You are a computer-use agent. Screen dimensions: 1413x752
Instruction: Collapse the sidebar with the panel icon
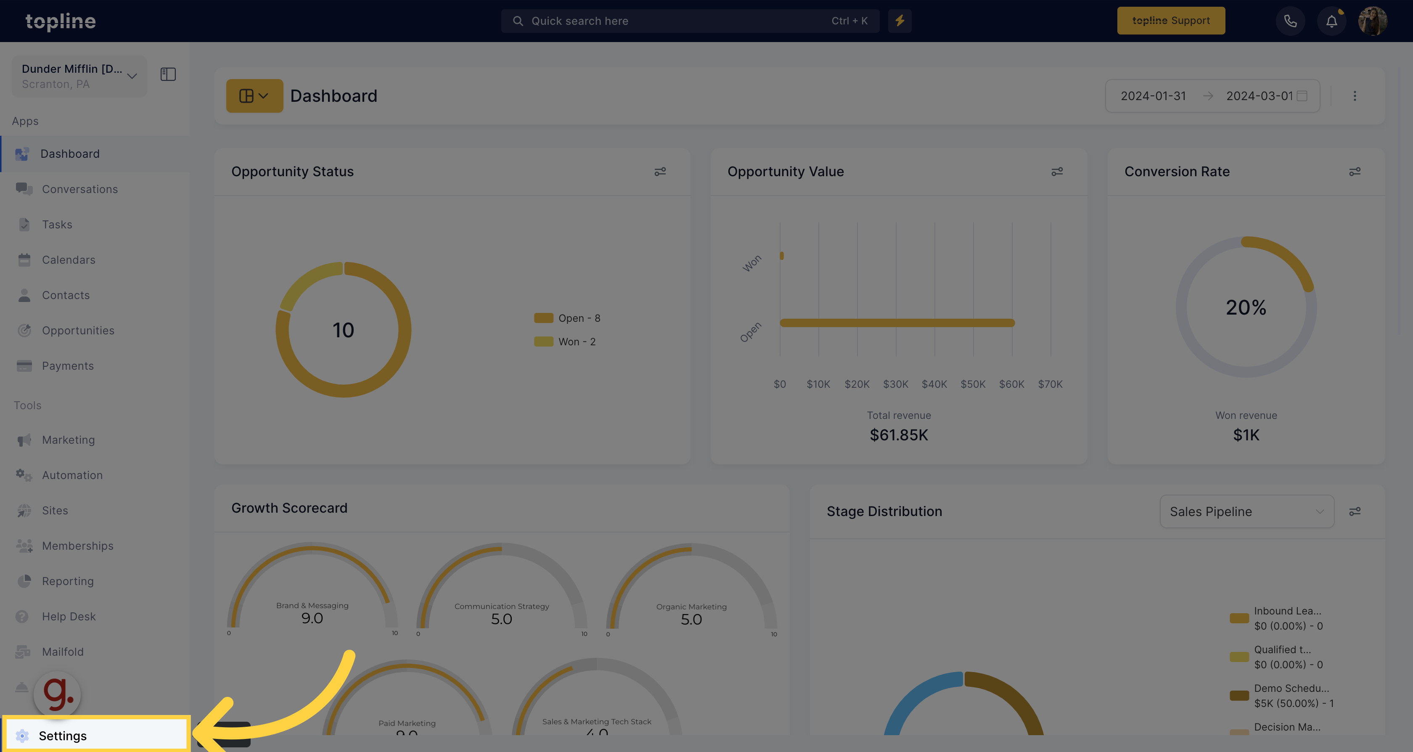(168, 74)
